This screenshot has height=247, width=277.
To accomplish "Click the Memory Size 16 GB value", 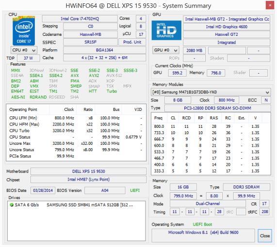I will 183,187.
